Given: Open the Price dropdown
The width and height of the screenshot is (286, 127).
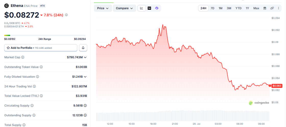Looking at the screenshot, I should tap(103, 8).
